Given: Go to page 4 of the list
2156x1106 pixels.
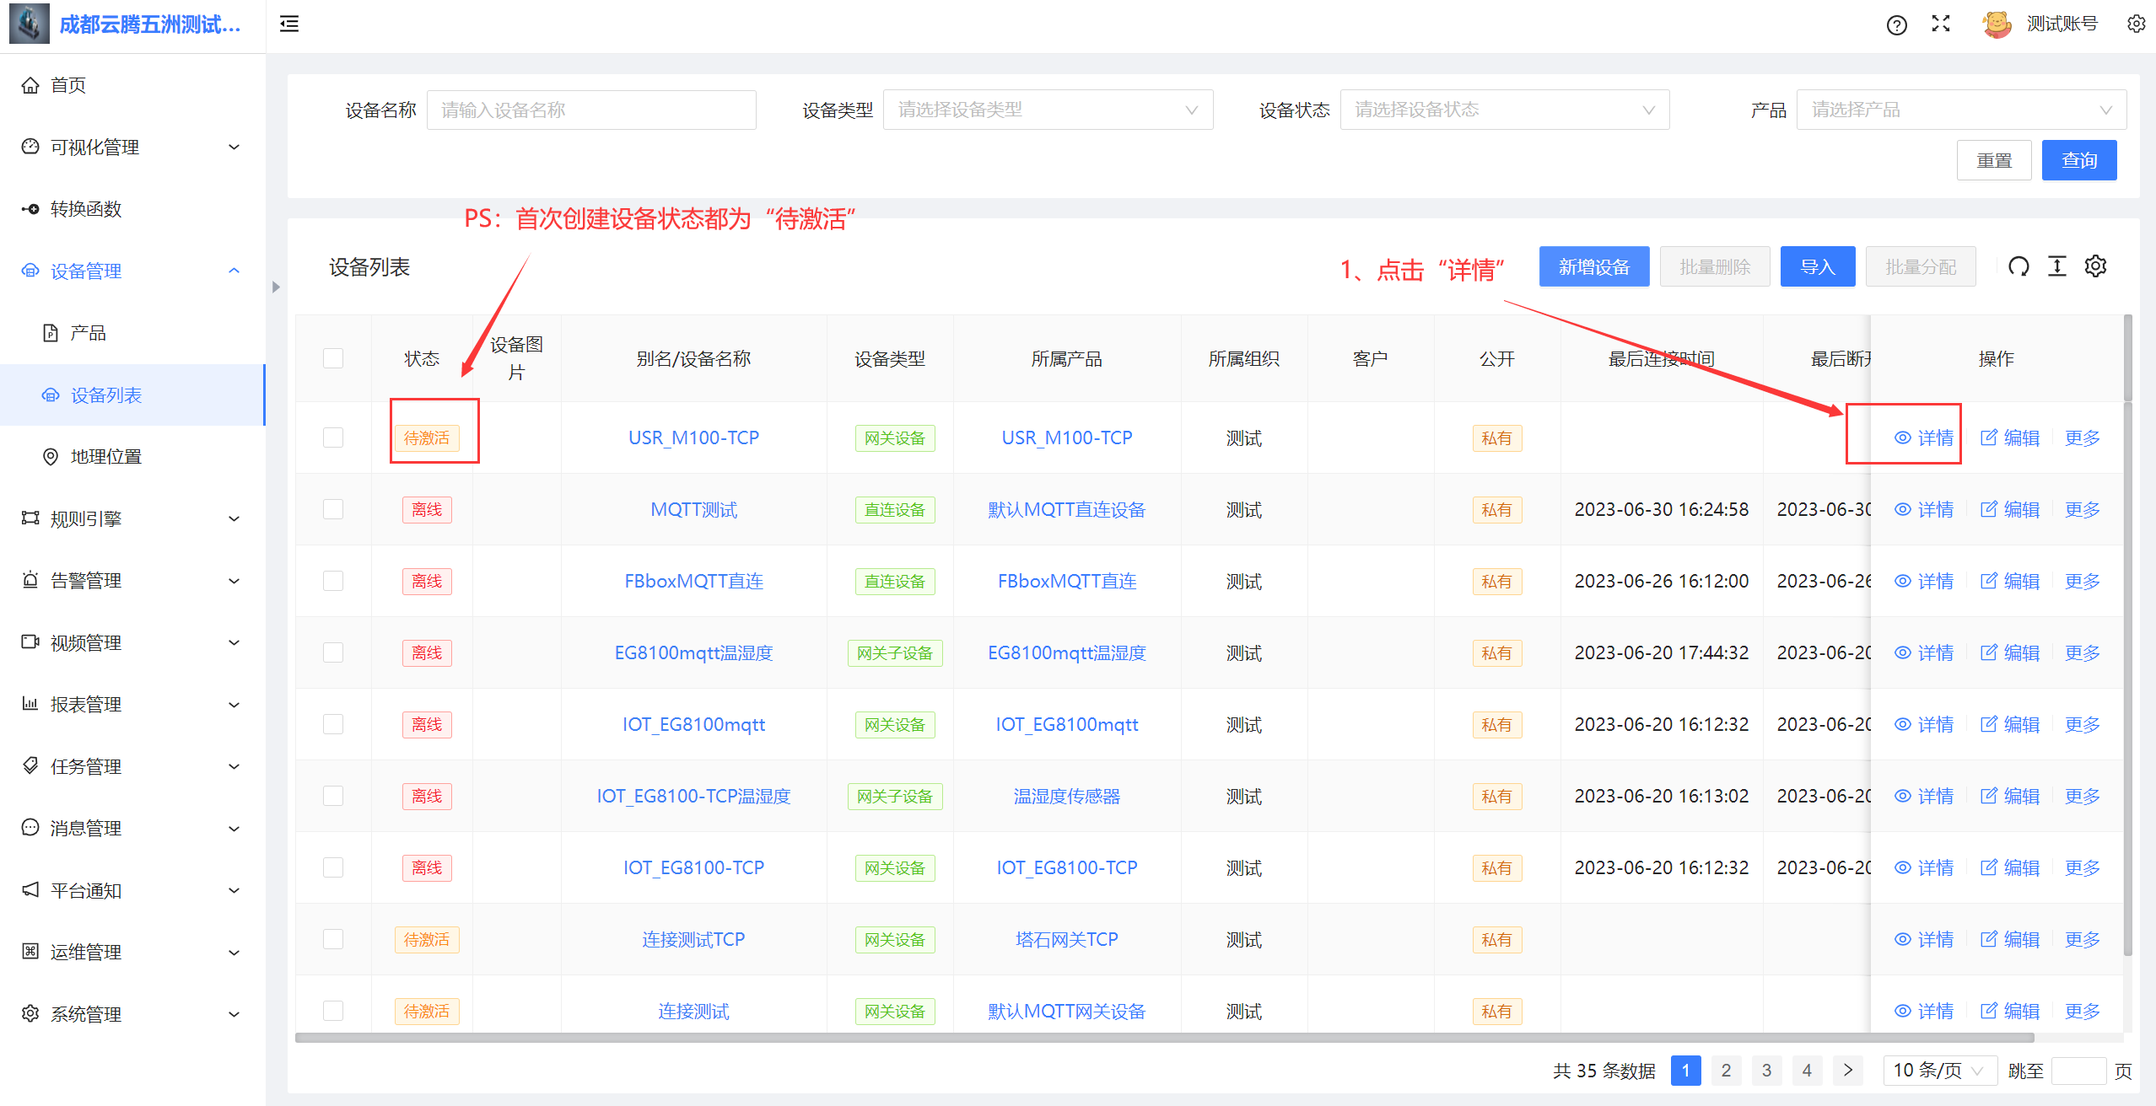Looking at the screenshot, I should coord(1807,1071).
